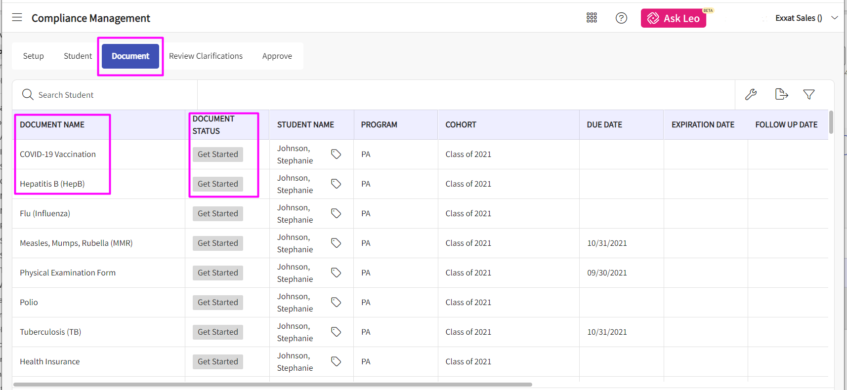Open the Review Clarifications tab

tap(206, 56)
